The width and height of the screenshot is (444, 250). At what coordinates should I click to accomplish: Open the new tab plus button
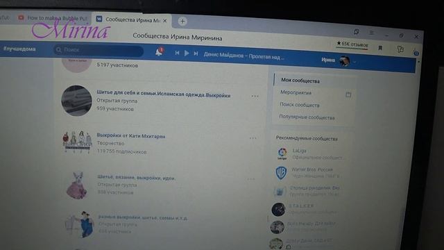[x=182, y=22]
